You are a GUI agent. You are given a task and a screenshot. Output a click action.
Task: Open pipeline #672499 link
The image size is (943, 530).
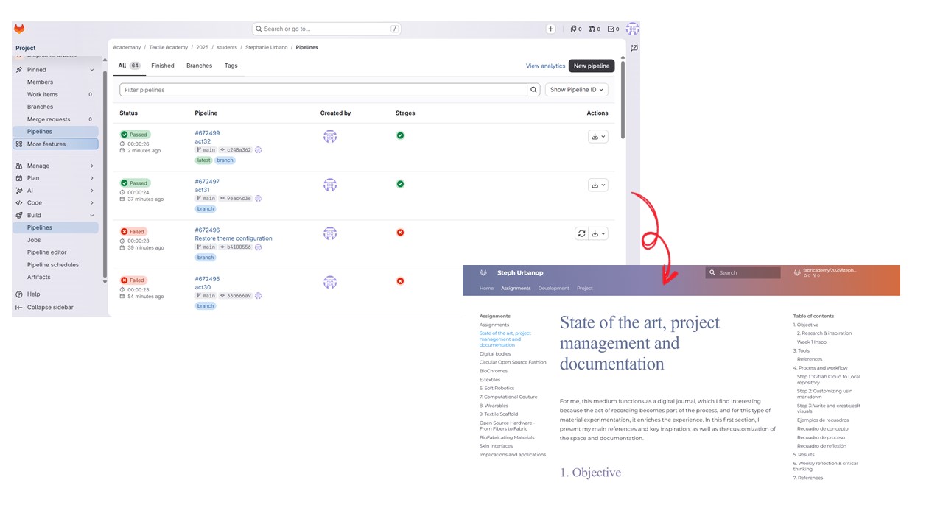(x=207, y=133)
